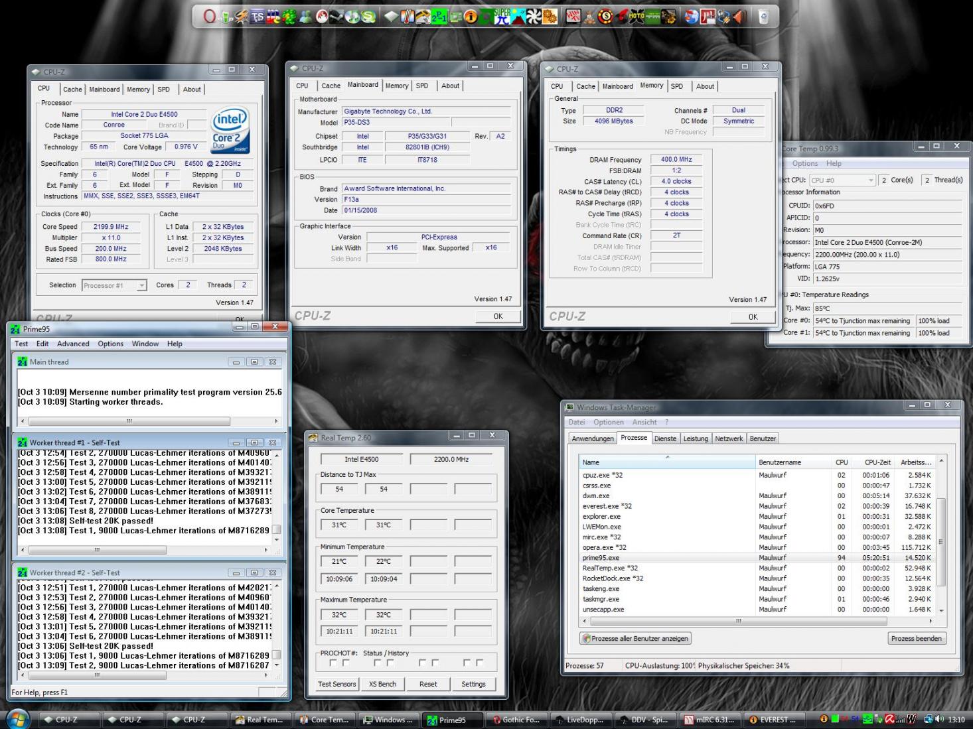Switch to mIRC 6.31 taskbar button

(710, 720)
